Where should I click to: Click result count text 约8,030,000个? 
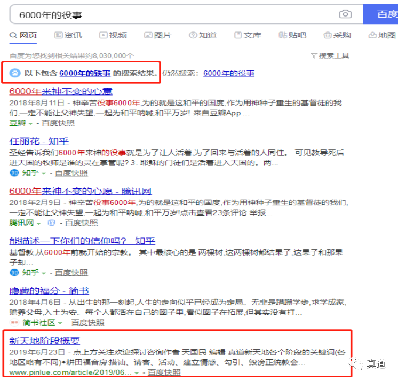[110, 55]
